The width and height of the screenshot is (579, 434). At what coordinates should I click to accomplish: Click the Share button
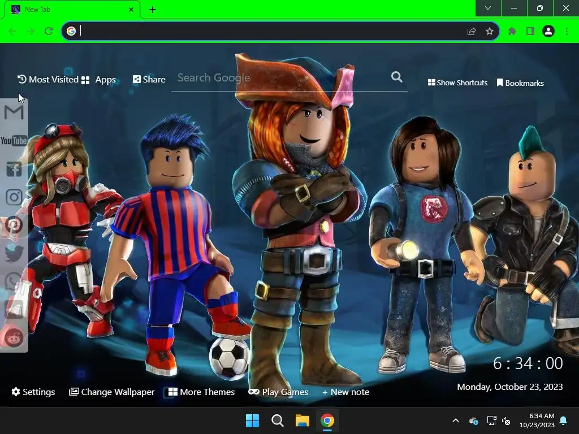pyautogui.click(x=149, y=79)
